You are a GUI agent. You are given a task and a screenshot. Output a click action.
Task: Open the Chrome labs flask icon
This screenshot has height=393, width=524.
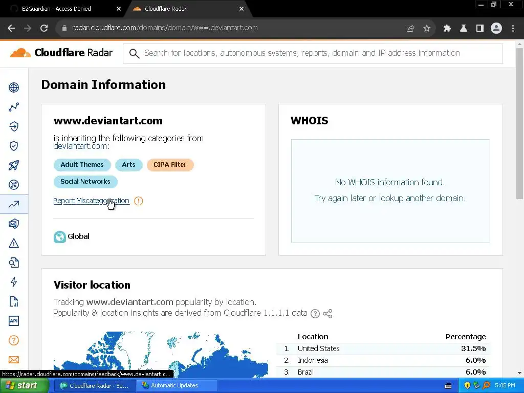[x=464, y=29]
